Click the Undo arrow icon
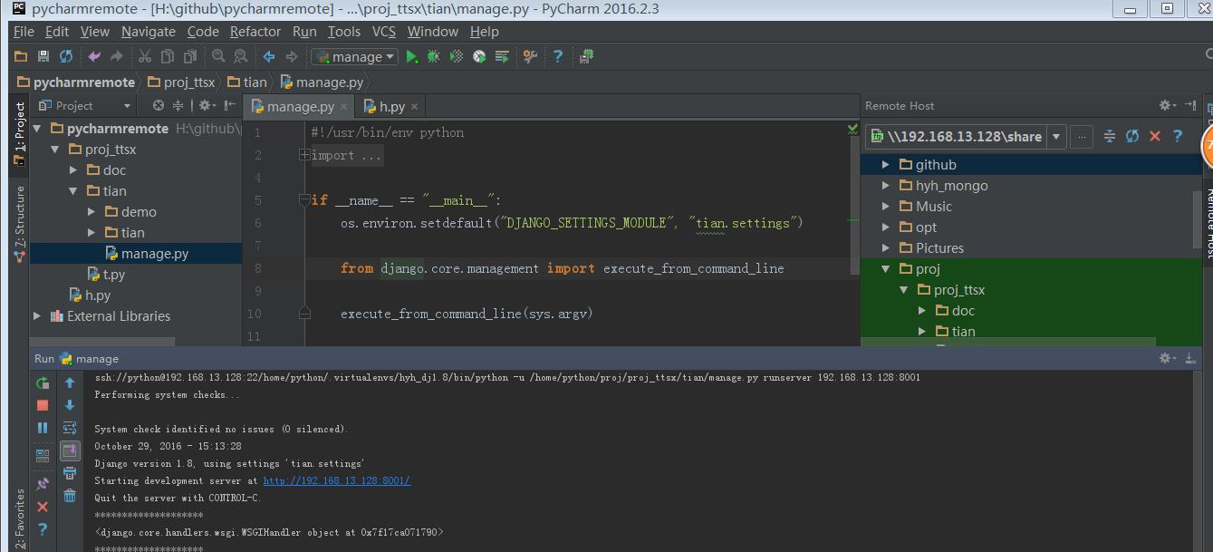This screenshot has height=552, width=1213. coord(94,56)
